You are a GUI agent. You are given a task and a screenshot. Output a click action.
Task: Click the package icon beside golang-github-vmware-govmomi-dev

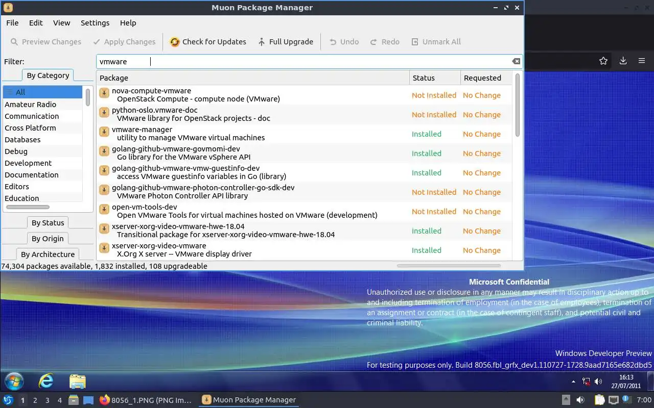click(x=104, y=151)
